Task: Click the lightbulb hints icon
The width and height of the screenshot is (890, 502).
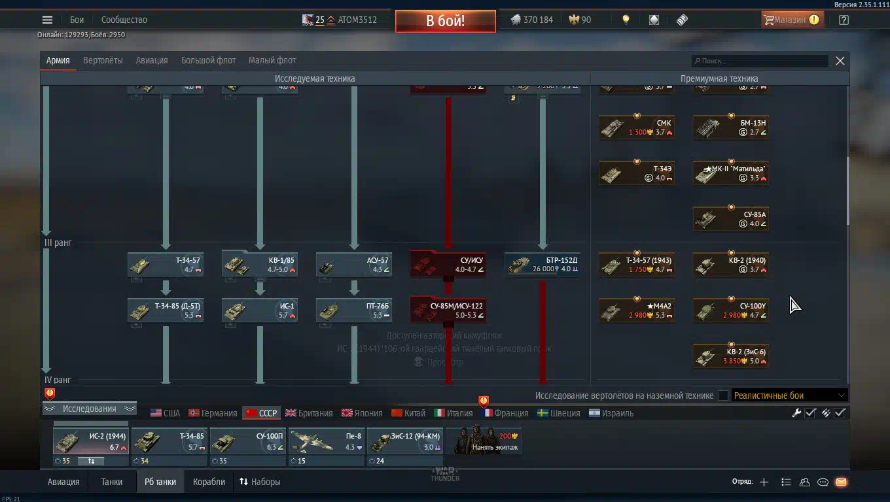Action: point(626,20)
